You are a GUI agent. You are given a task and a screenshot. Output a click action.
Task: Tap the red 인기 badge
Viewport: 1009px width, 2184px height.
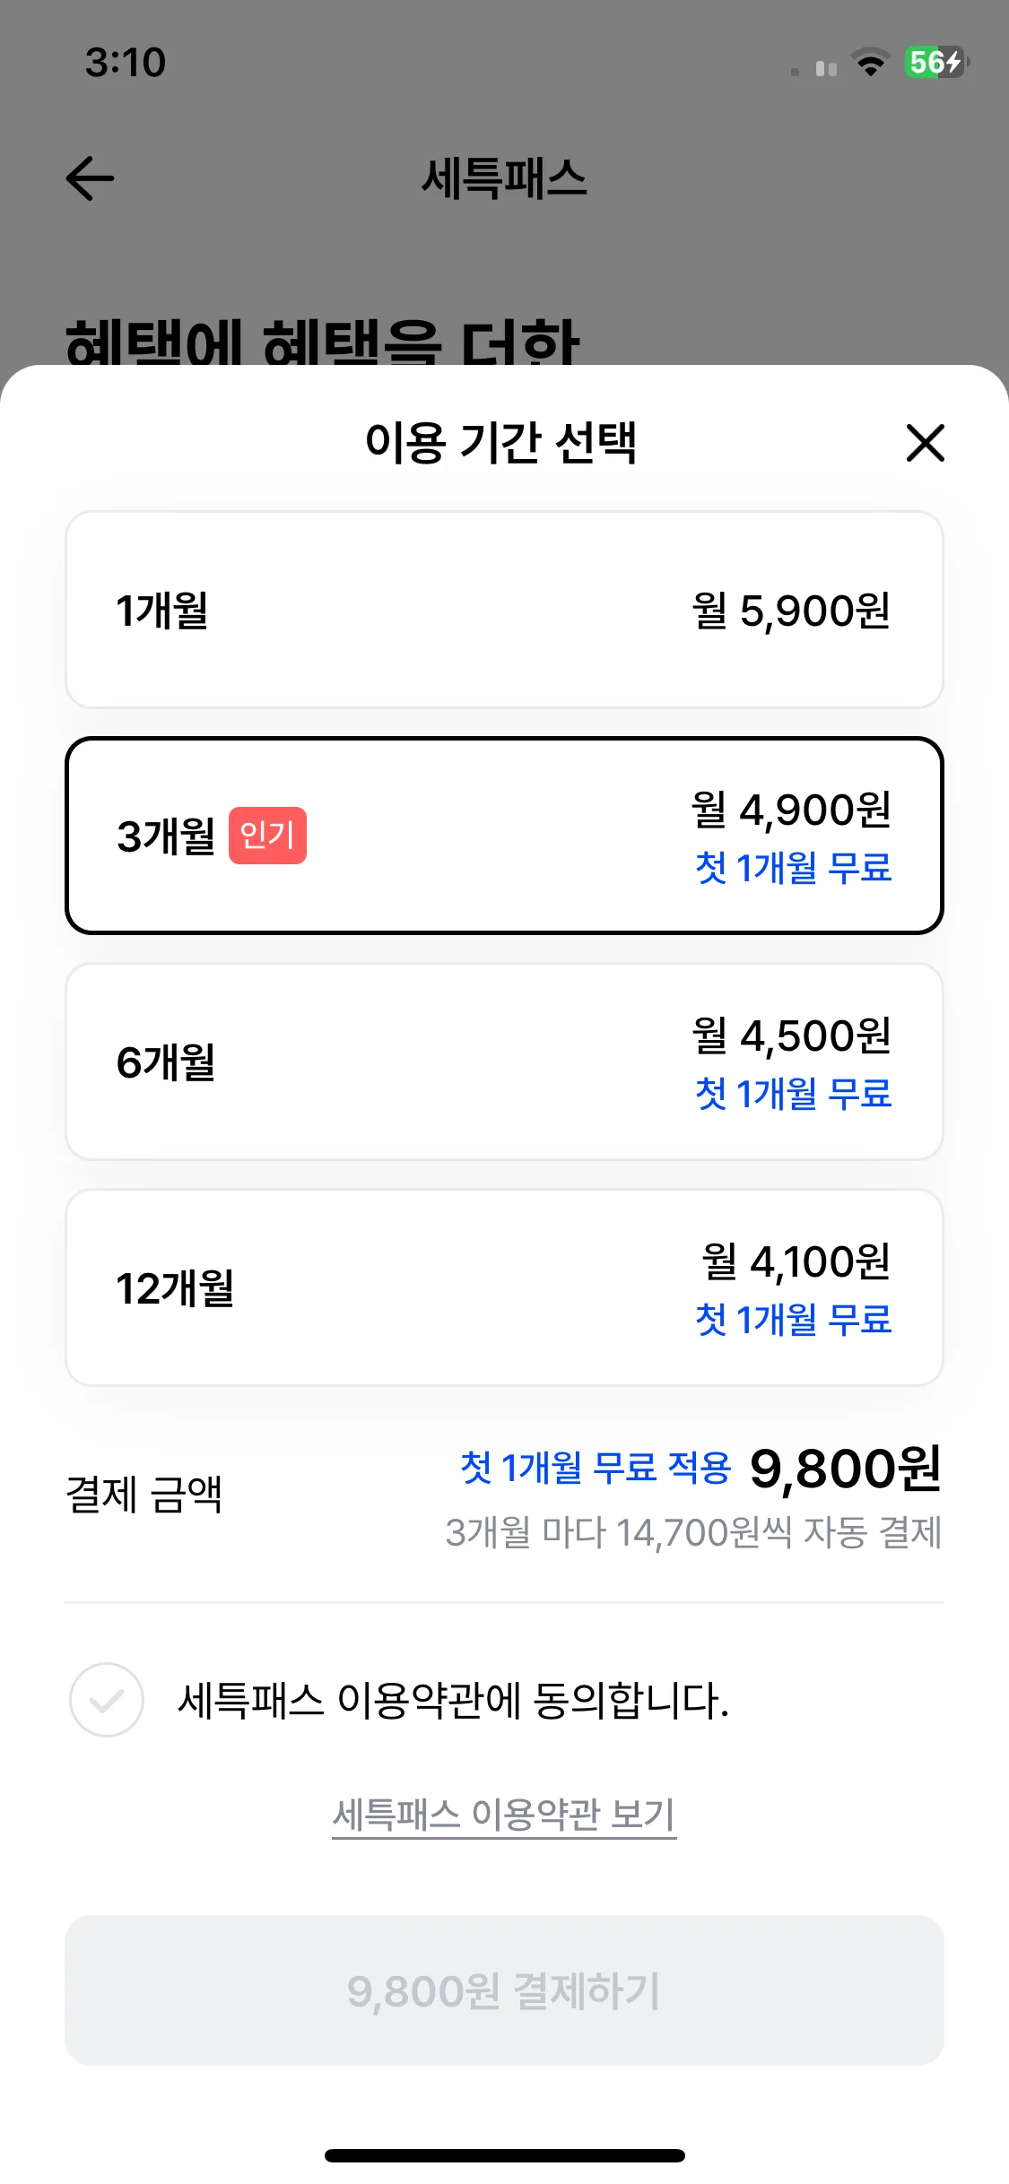[267, 836]
